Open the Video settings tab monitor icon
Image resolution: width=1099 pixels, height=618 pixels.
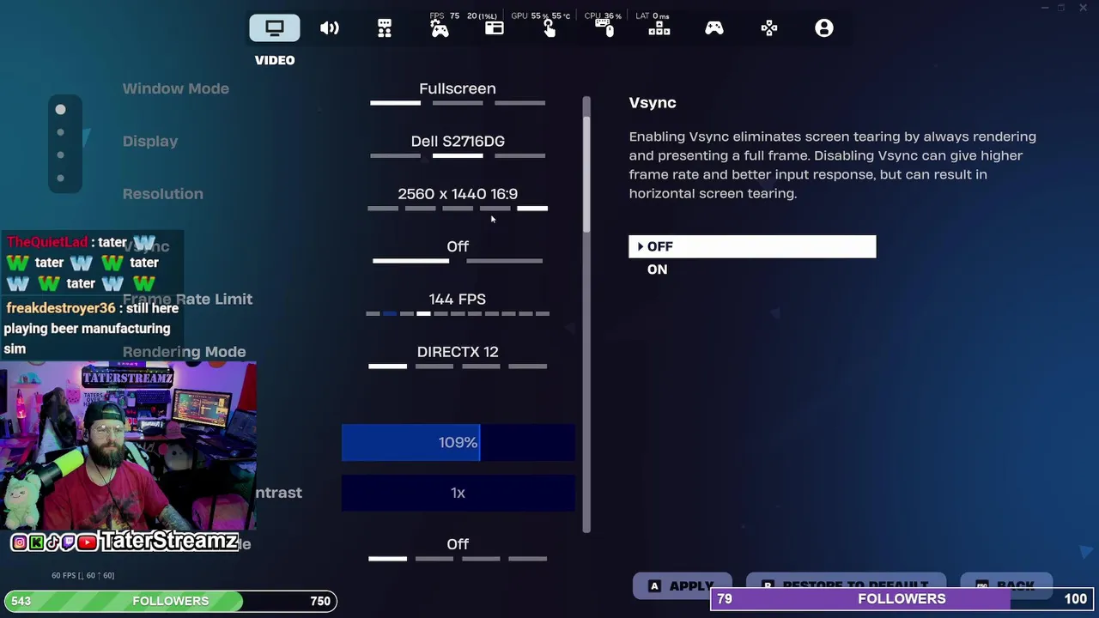coord(275,28)
